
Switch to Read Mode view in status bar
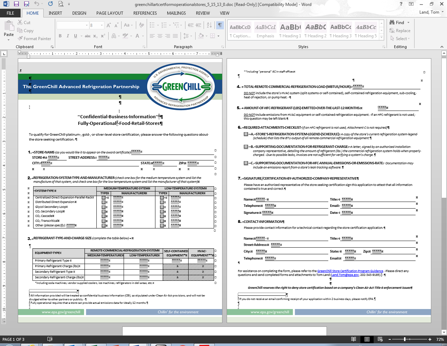(x=354, y=339)
